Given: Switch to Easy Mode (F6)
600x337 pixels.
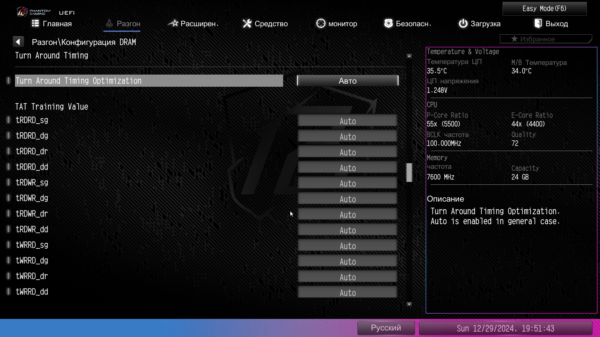Looking at the screenshot, I should 544,9.
